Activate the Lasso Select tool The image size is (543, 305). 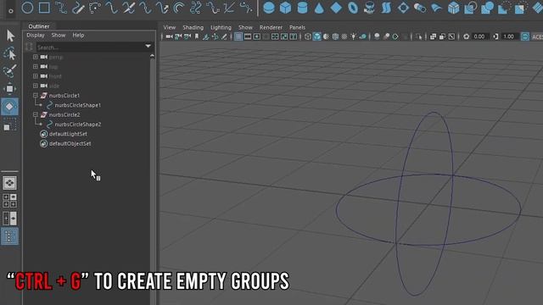click(9, 53)
